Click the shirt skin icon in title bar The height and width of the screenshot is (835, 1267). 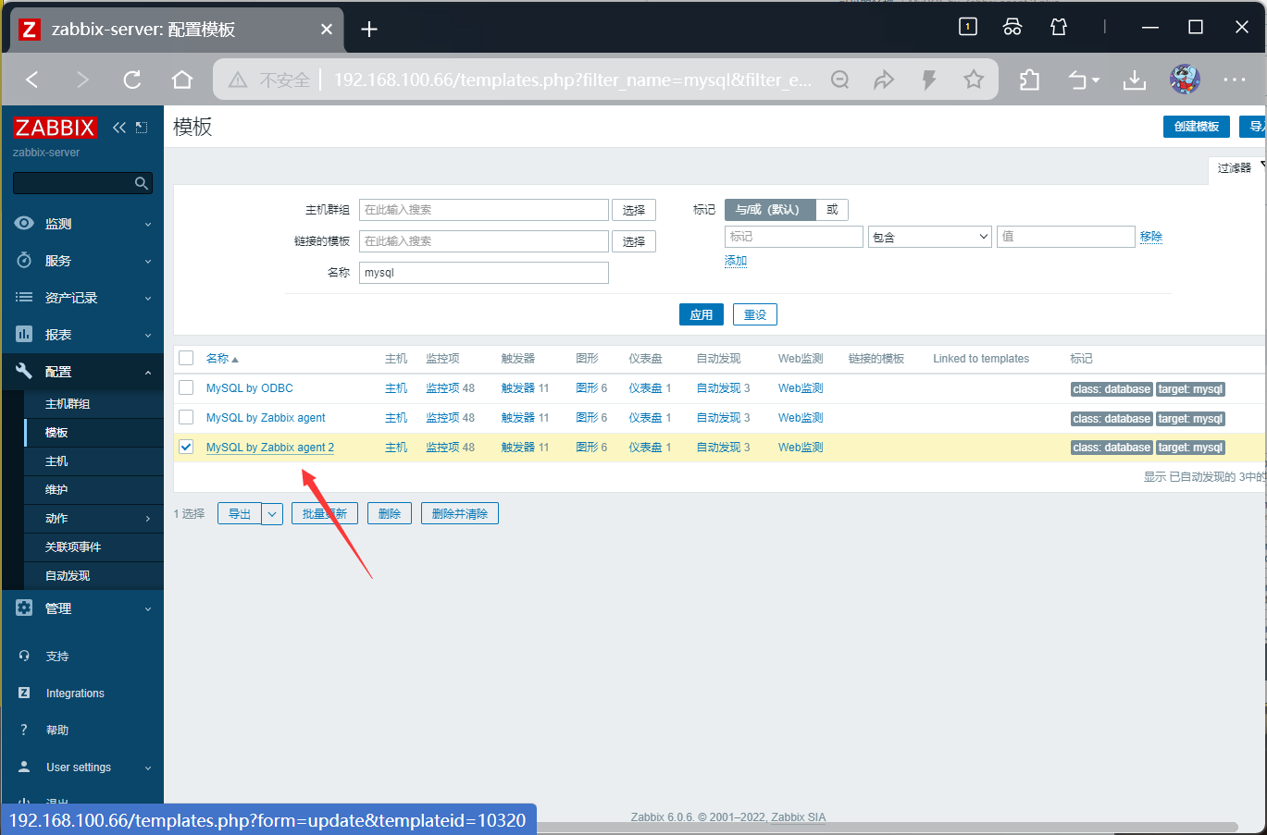[1059, 27]
